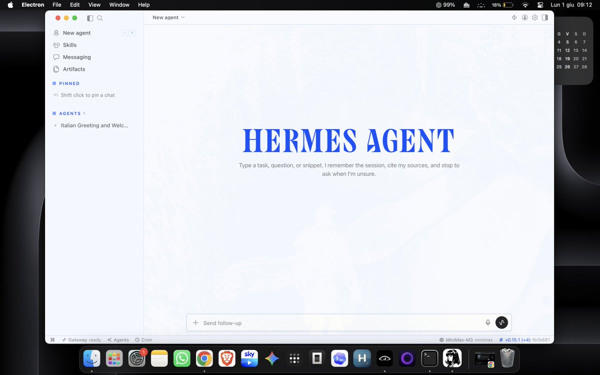Open Brave browser in the Dock

pyautogui.click(x=227, y=358)
